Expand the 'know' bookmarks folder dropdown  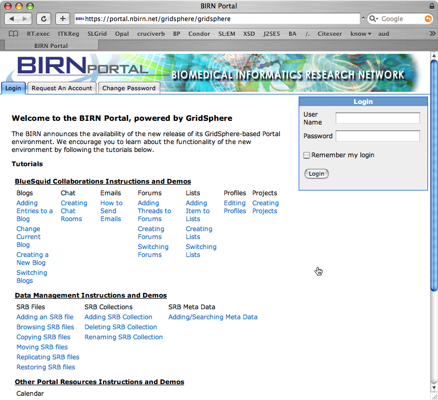(x=361, y=34)
